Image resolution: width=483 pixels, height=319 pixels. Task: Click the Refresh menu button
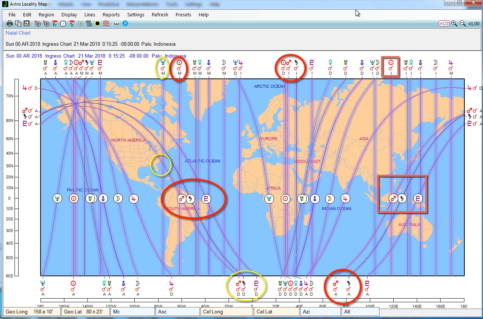[160, 15]
